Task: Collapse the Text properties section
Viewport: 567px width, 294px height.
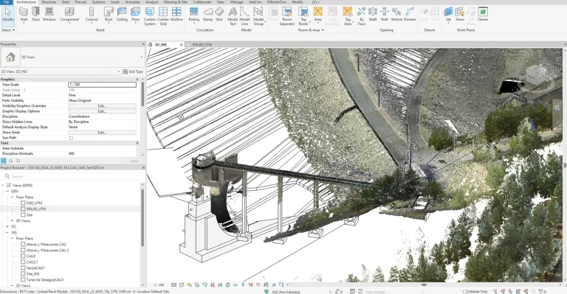Action: point(137,143)
